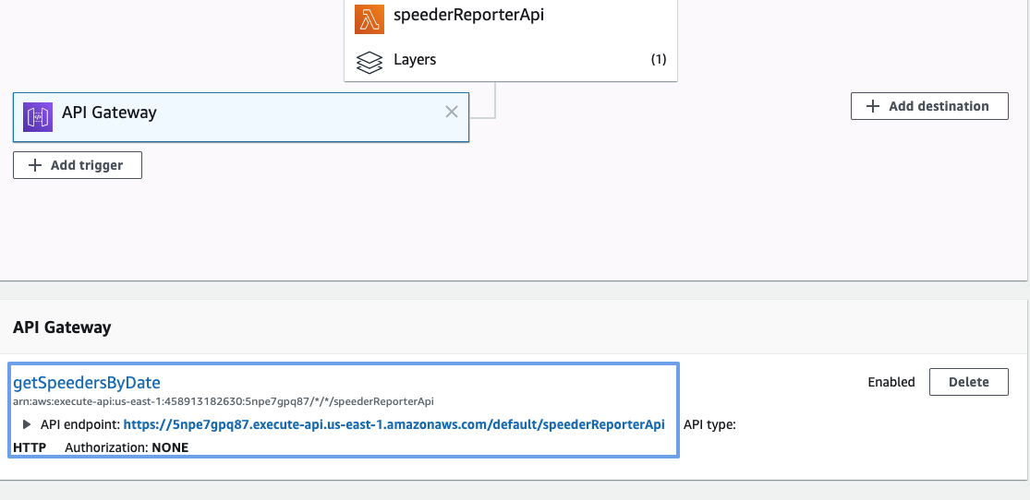Click the Enabled status label

[x=891, y=382]
